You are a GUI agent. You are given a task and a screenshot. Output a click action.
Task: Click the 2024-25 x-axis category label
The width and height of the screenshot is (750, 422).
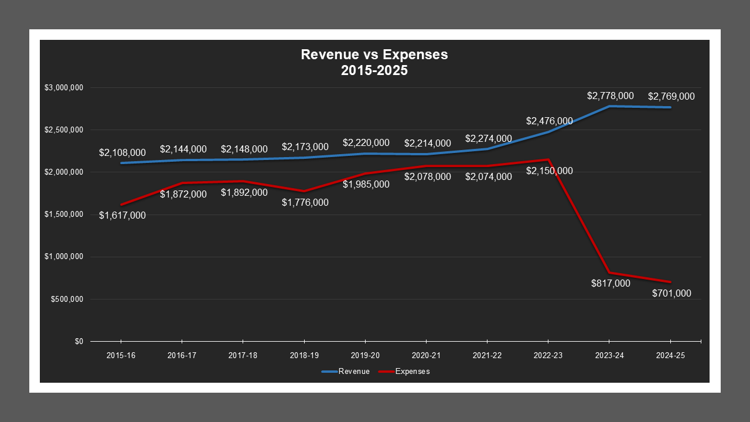coord(670,356)
